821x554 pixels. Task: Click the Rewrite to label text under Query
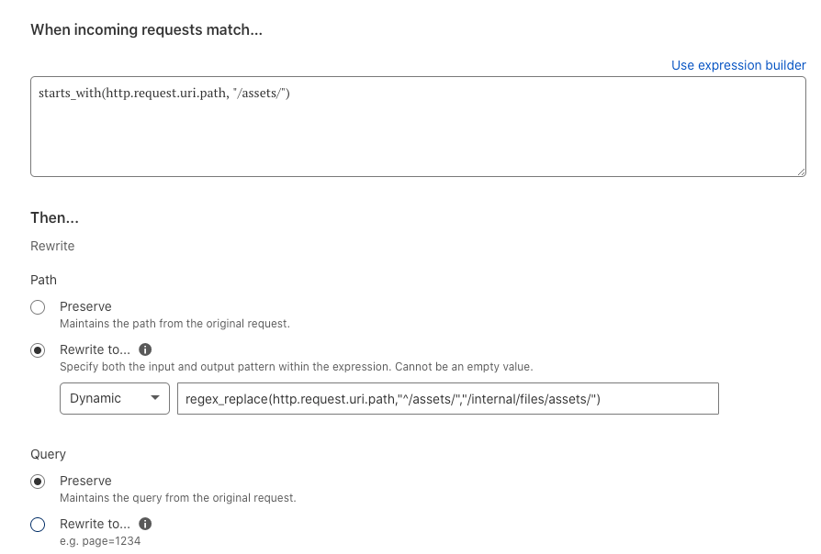click(x=95, y=524)
